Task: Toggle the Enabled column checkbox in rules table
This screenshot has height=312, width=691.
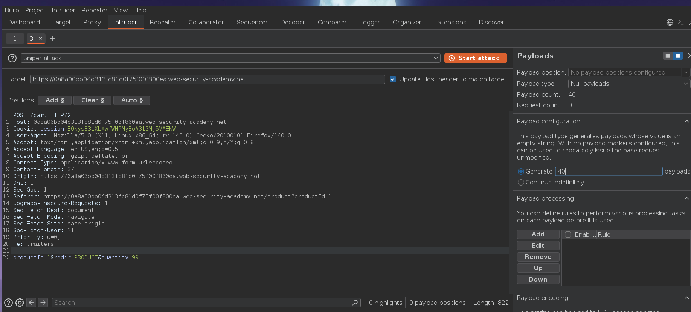Action: 568,234
